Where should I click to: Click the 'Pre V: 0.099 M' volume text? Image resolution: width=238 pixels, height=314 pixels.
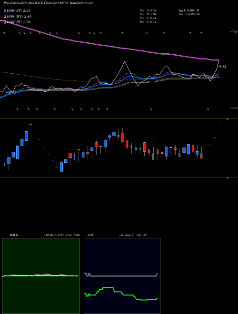pyautogui.click(x=188, y=14)
